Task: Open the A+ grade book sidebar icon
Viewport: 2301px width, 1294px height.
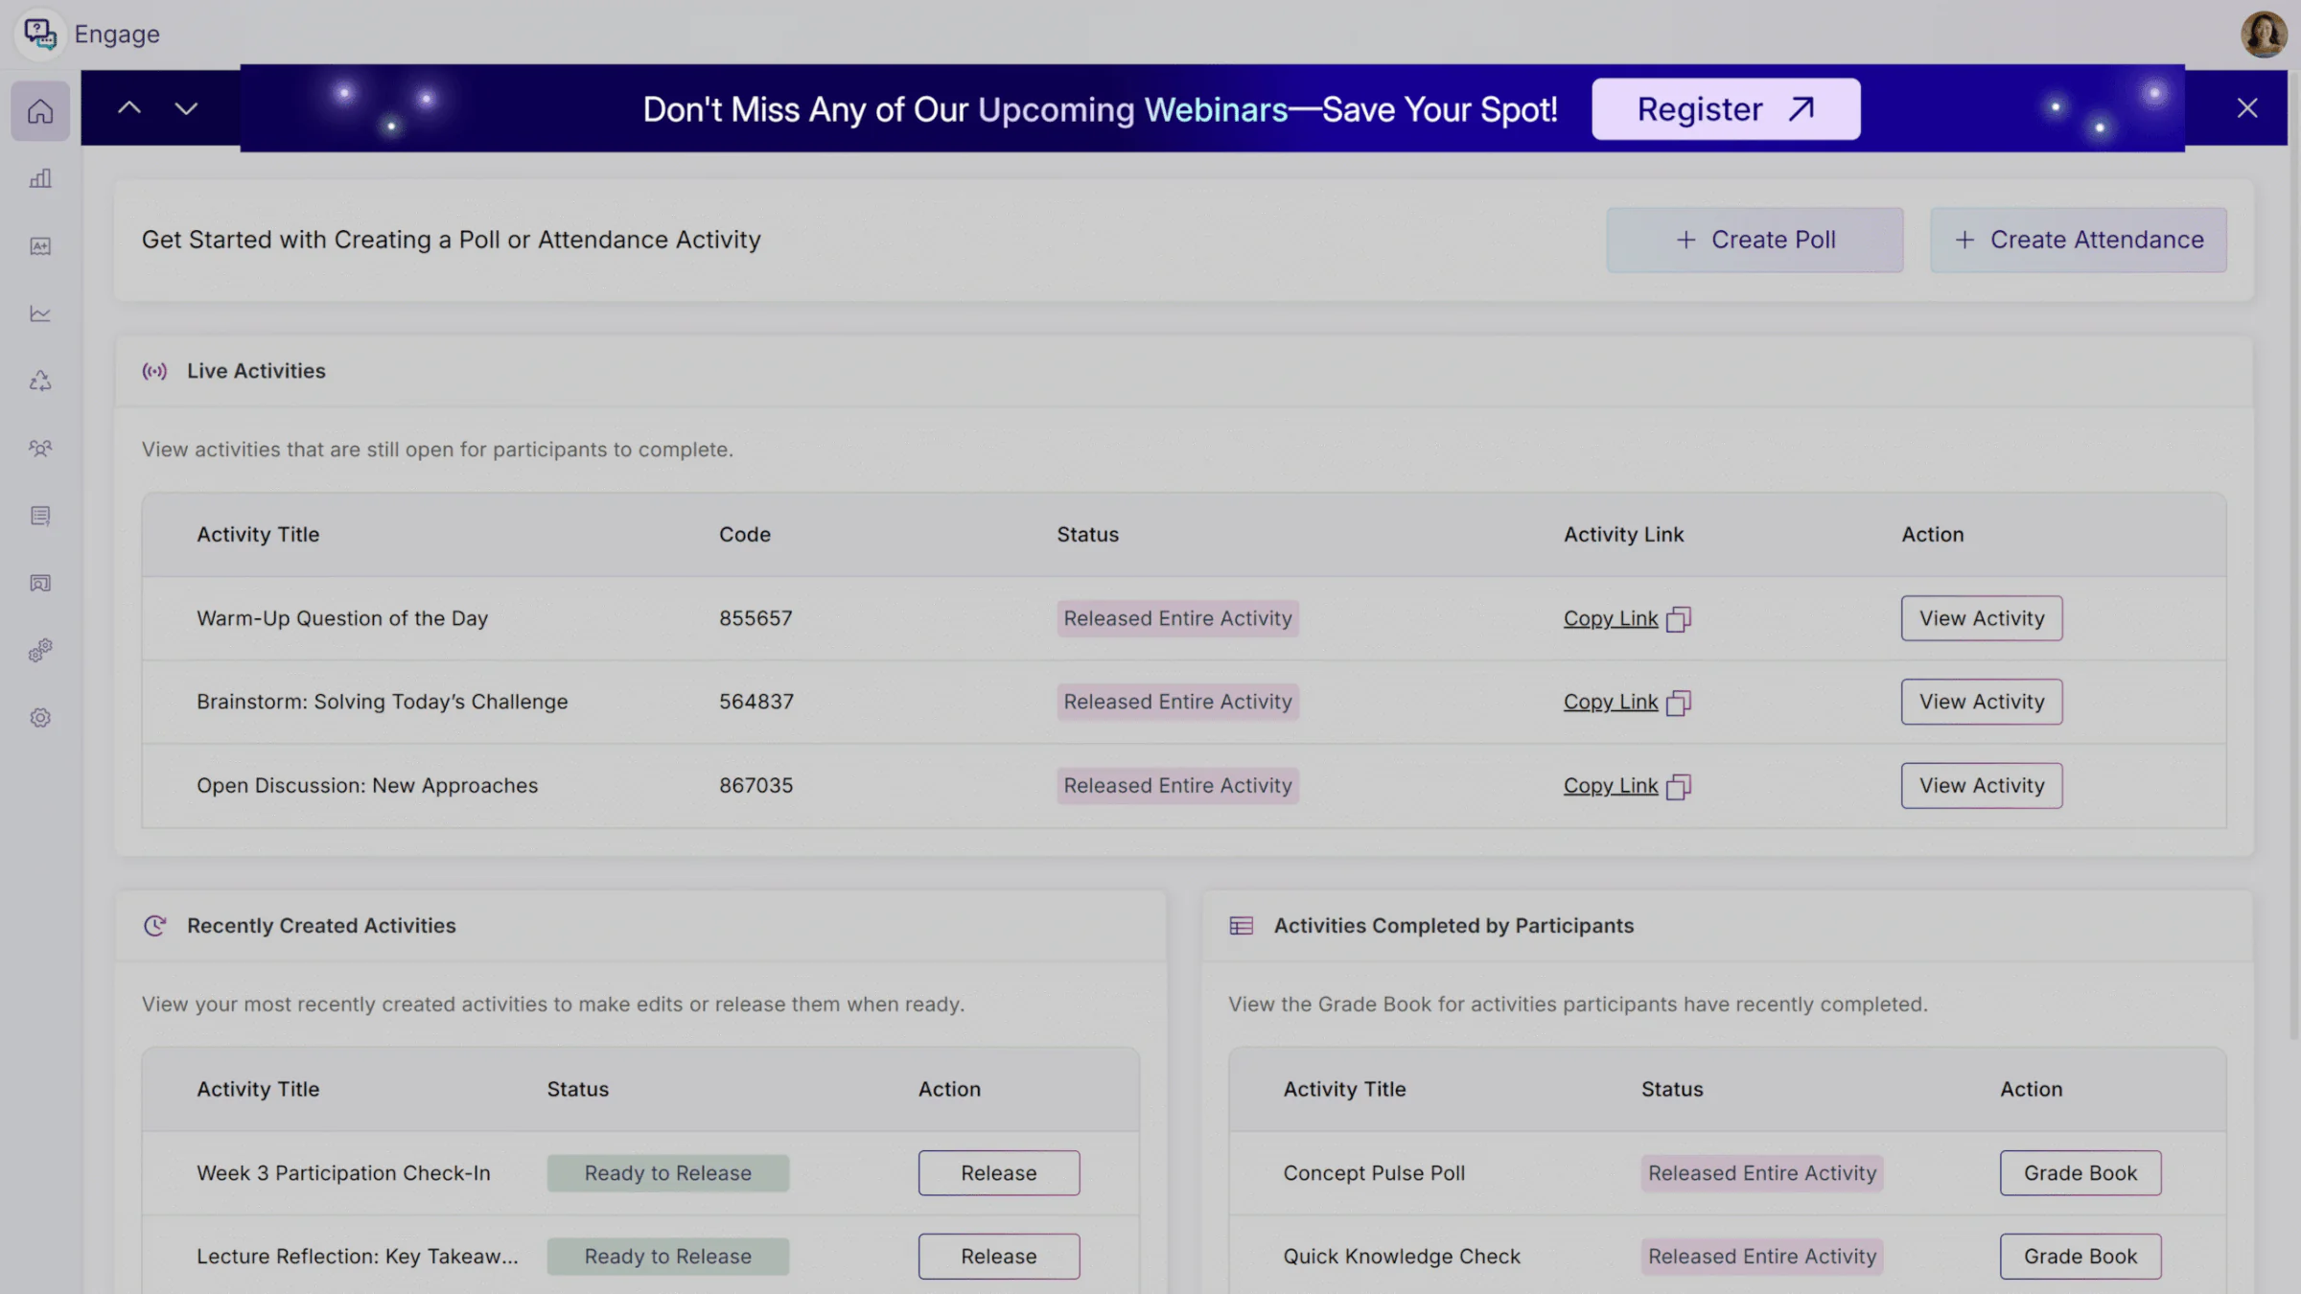Action: click(40, 246)
